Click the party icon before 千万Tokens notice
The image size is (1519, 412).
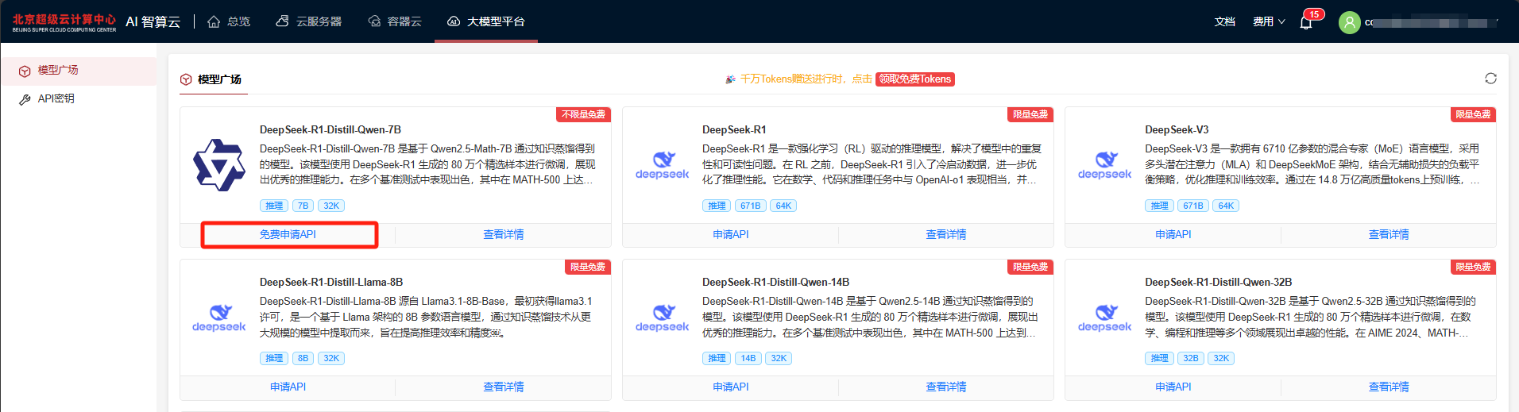(x=730, y=79)
